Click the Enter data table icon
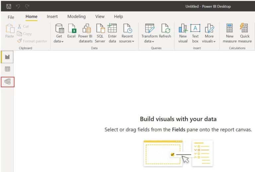Image resolution: width=255 pixels, height=172 pixels. click(x=112, y=28)
